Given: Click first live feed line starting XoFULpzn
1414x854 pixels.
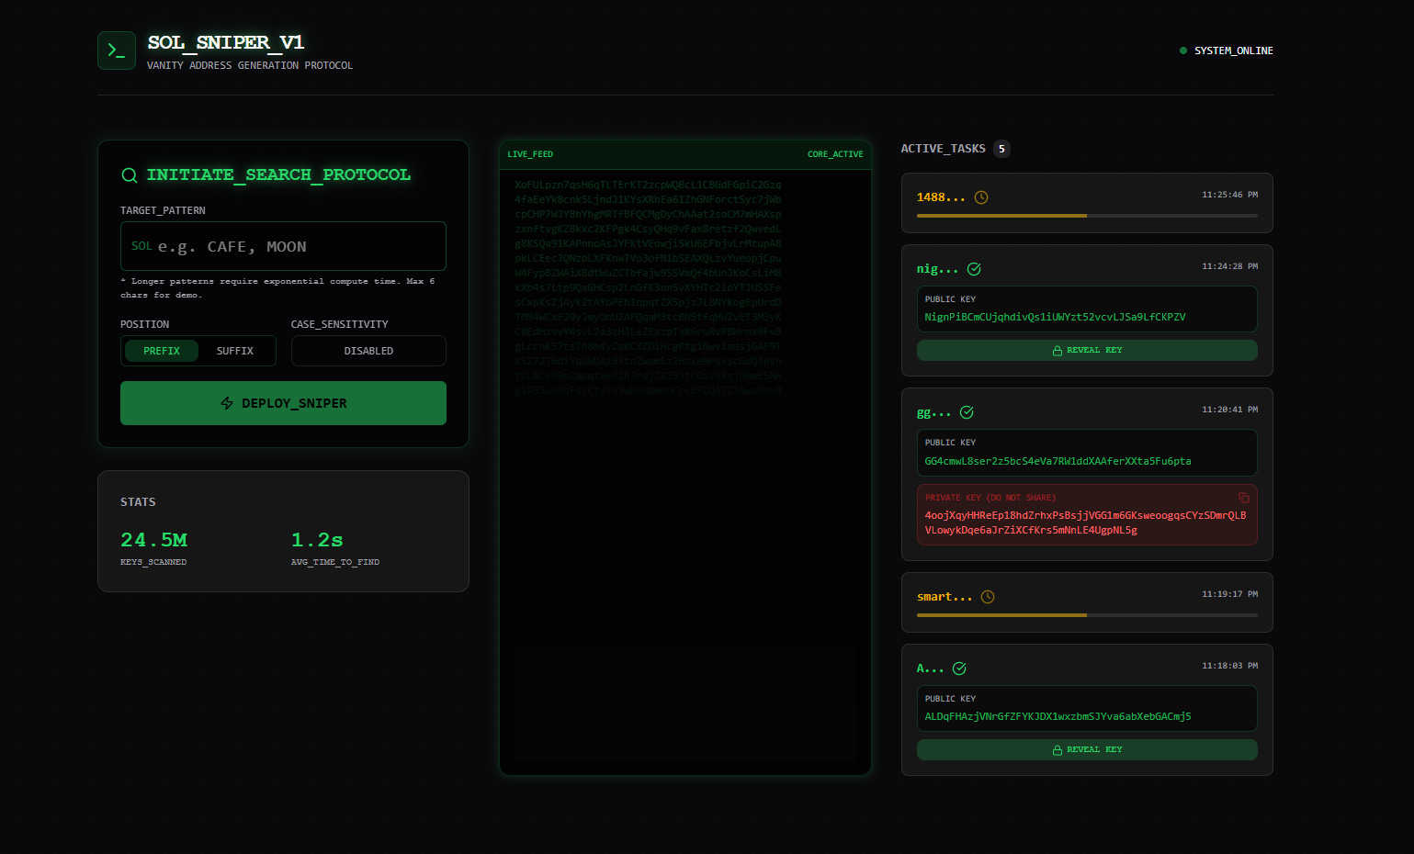Looking at the screenshot, I should (648, 185).
